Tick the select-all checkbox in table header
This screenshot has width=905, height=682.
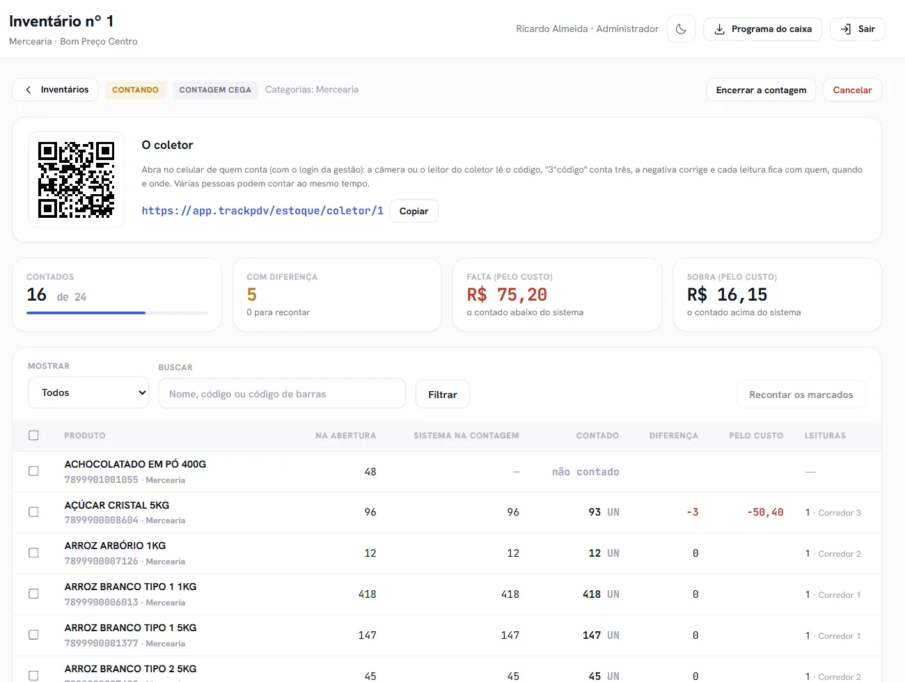[x=33, y=436]
